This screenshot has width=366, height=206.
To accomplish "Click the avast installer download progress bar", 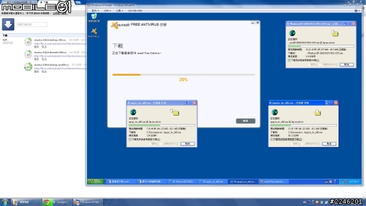I will (184, 75).
